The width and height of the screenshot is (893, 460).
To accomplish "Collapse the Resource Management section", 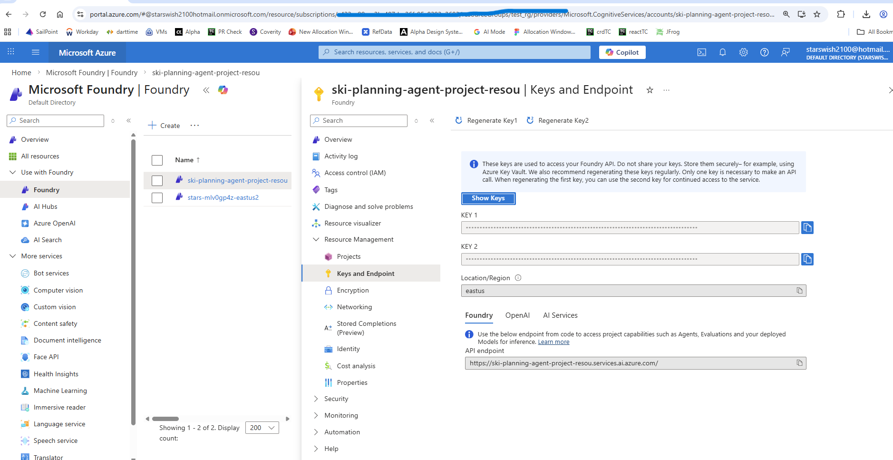I will pos(316,239).
